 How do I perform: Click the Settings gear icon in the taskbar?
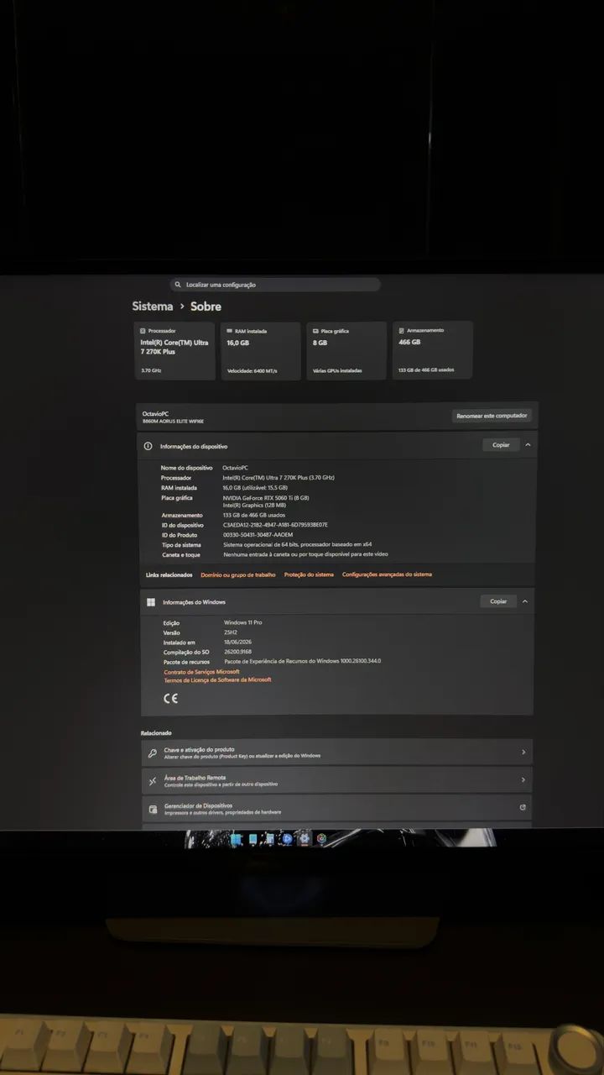tap(305, 839)
